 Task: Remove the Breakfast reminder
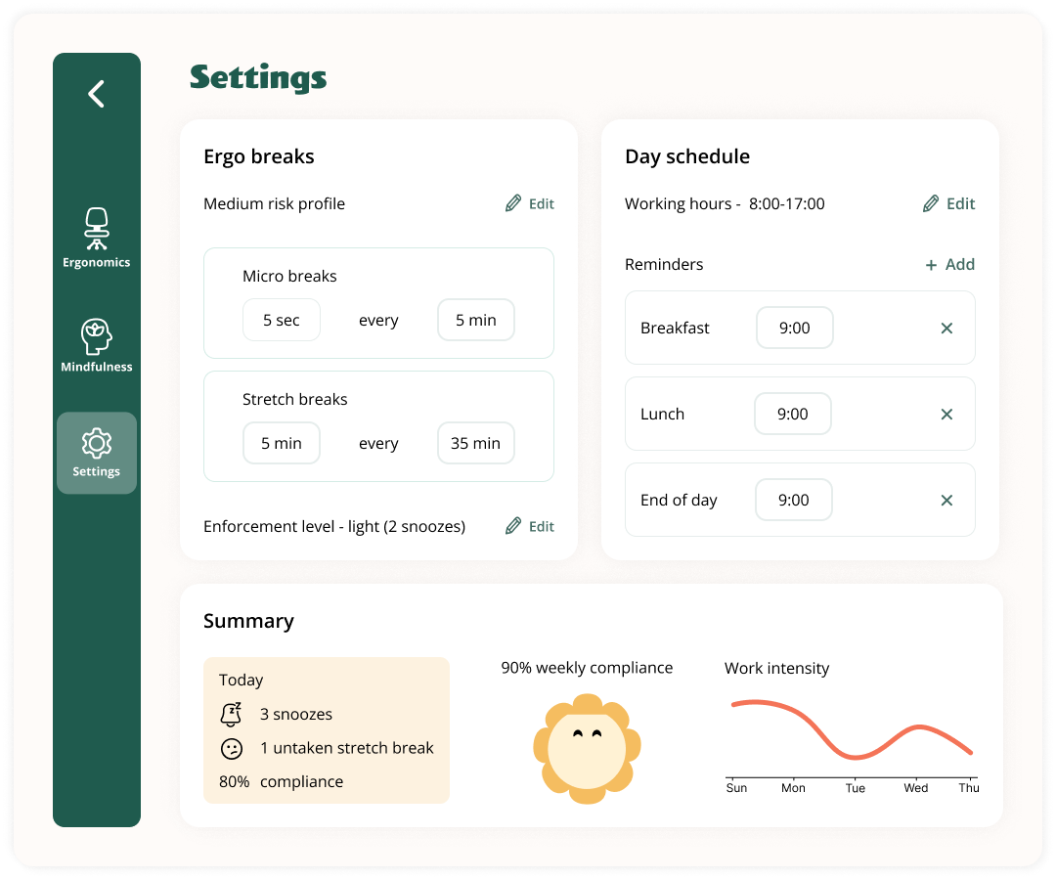coord(946,328)
